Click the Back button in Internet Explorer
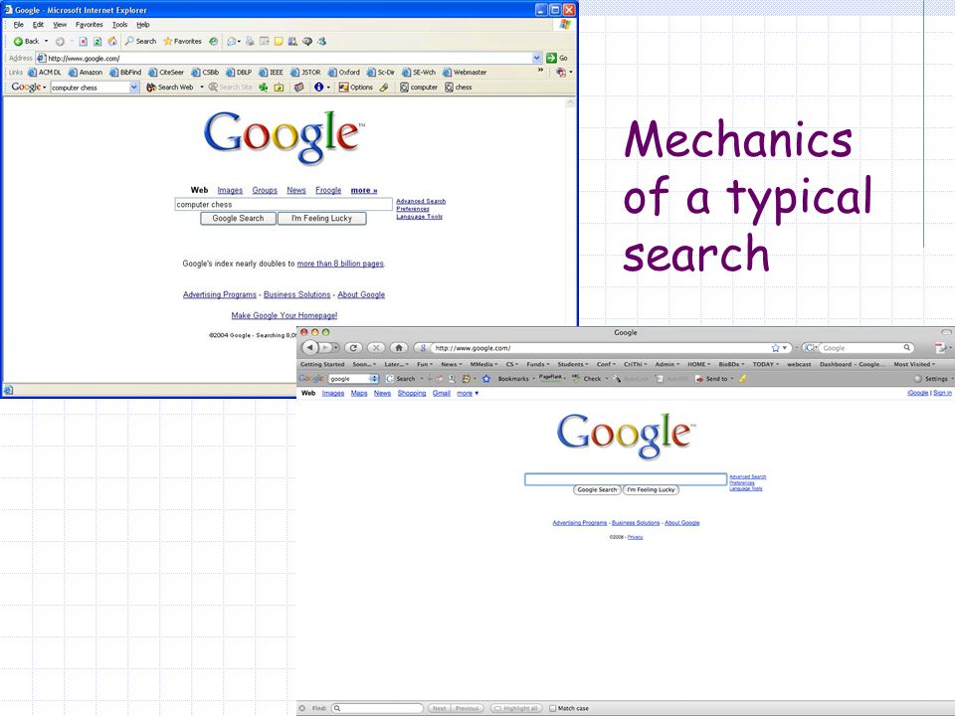The image size is (955, 716). (26, 42)
